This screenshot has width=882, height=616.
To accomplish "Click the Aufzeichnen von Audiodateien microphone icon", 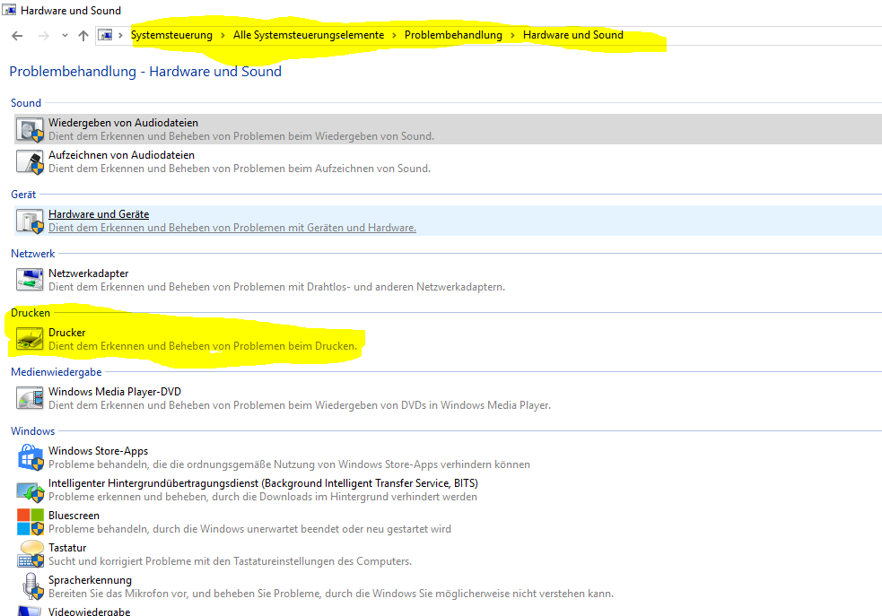I will [x=30, y=162].
